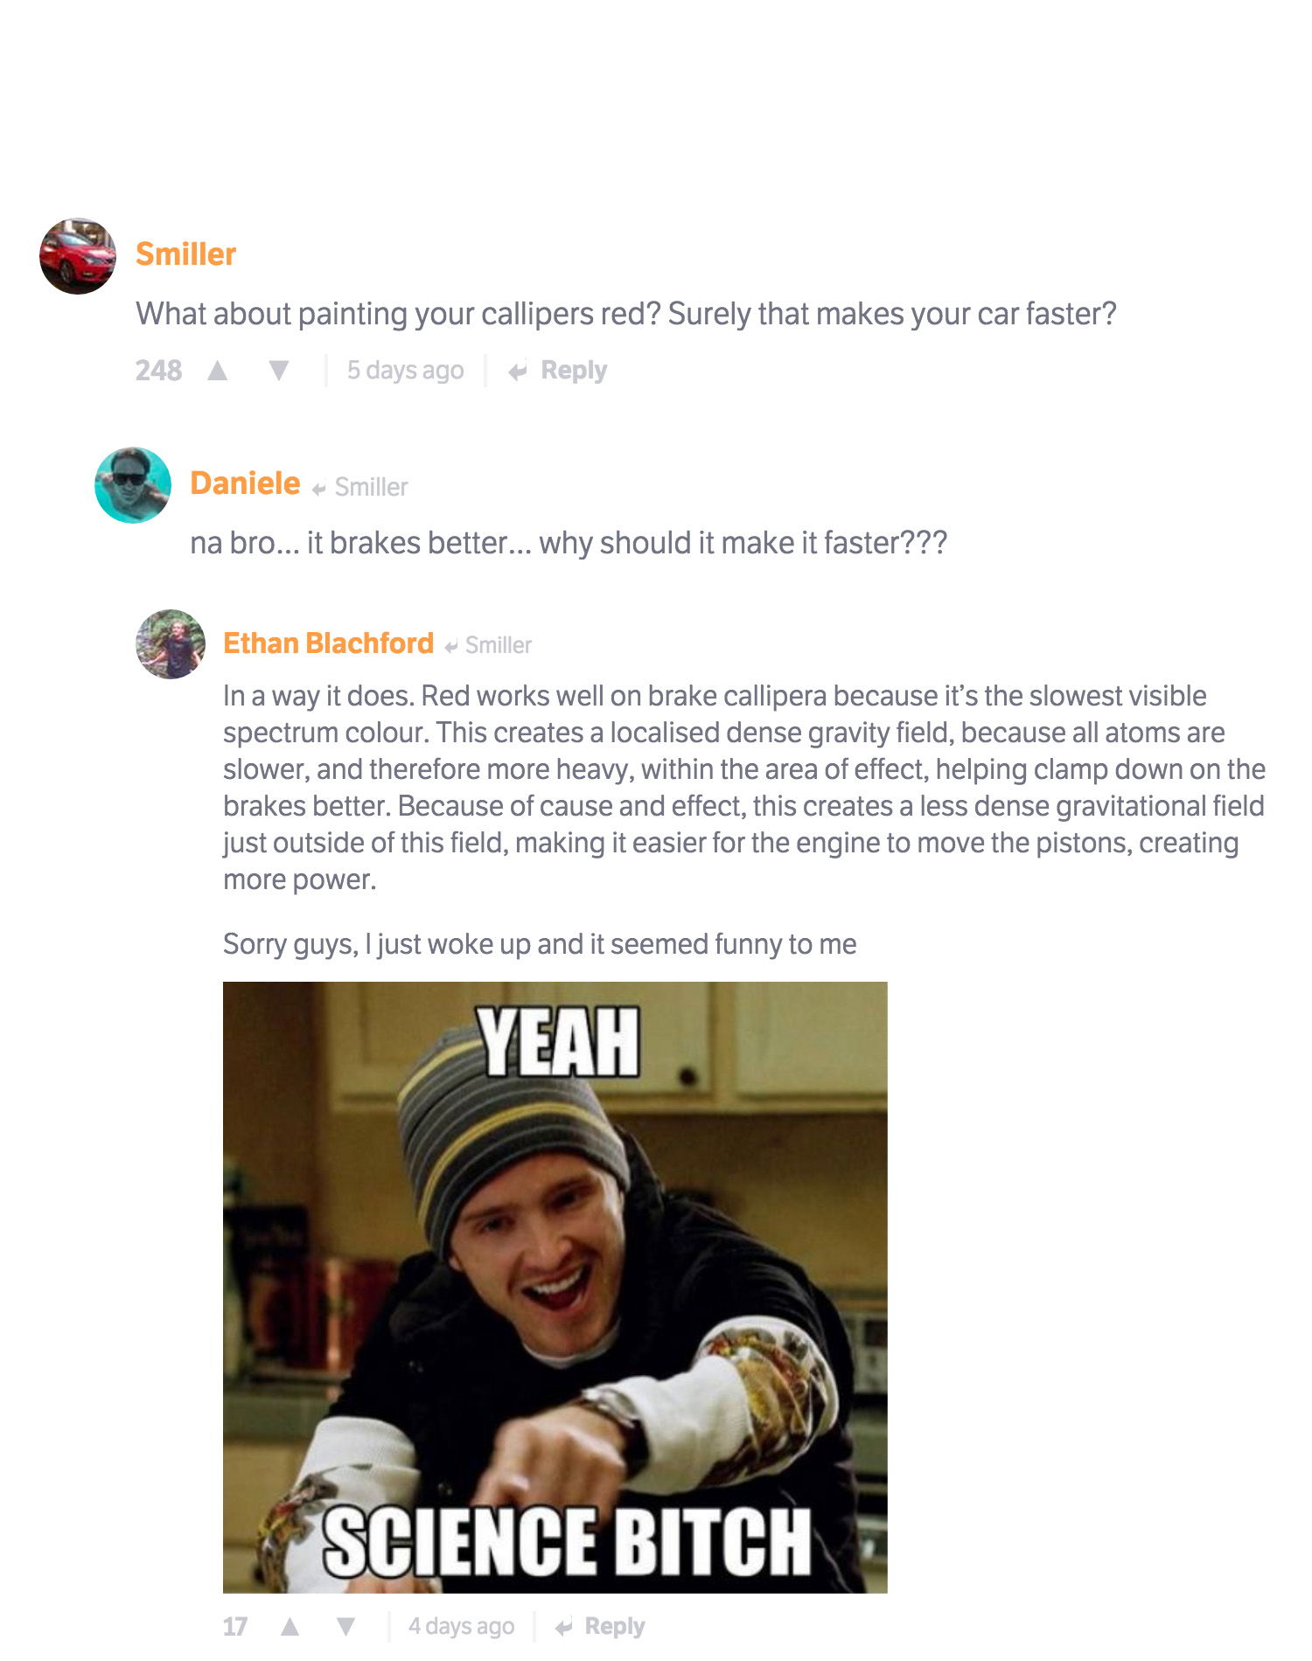Open Ethan Blachford's profile via username
The image size is (1312, 1661).
point(328,643)
